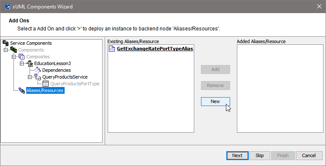The image size is (326, 166).
Task: Collapse the Composites tree node
Action: coord(14,57)
